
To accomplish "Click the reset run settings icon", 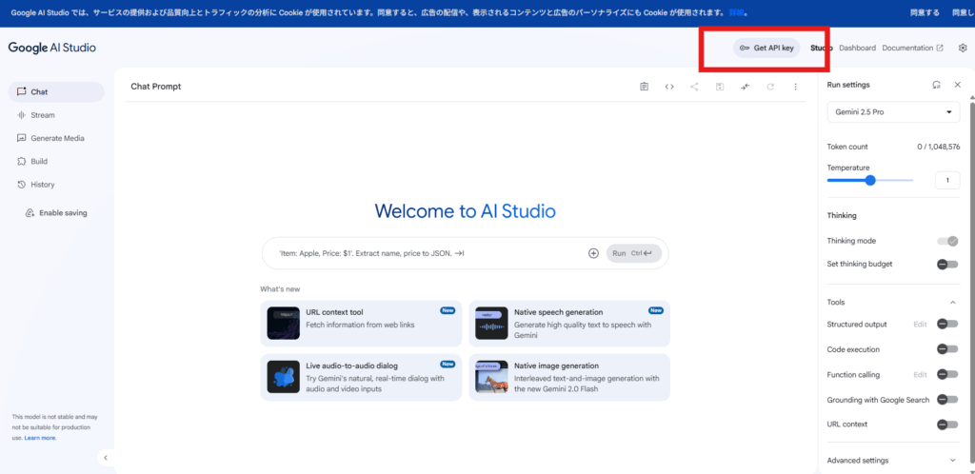I will tap(937, 85).
